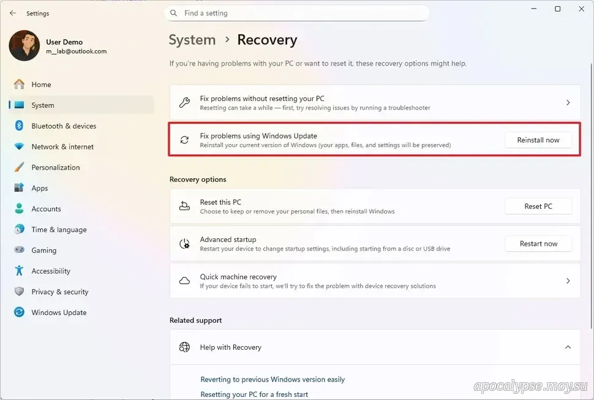Click the Privacy & security shield icon
This screenshot has height=400, width=594.
coord(19,292)
